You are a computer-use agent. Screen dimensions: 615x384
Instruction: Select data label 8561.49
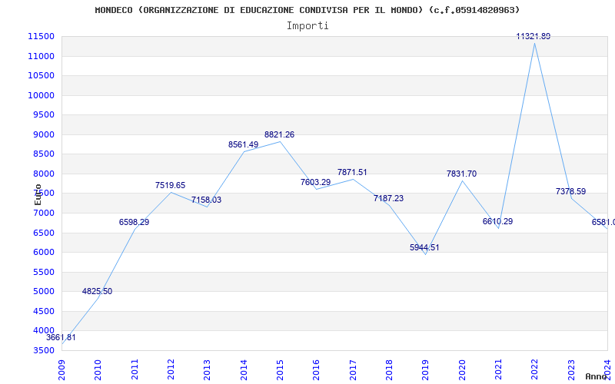[243, 144]
